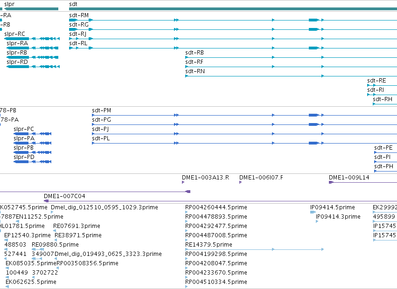Pick the sdt-RE transcript label

[x=376, y=81]
